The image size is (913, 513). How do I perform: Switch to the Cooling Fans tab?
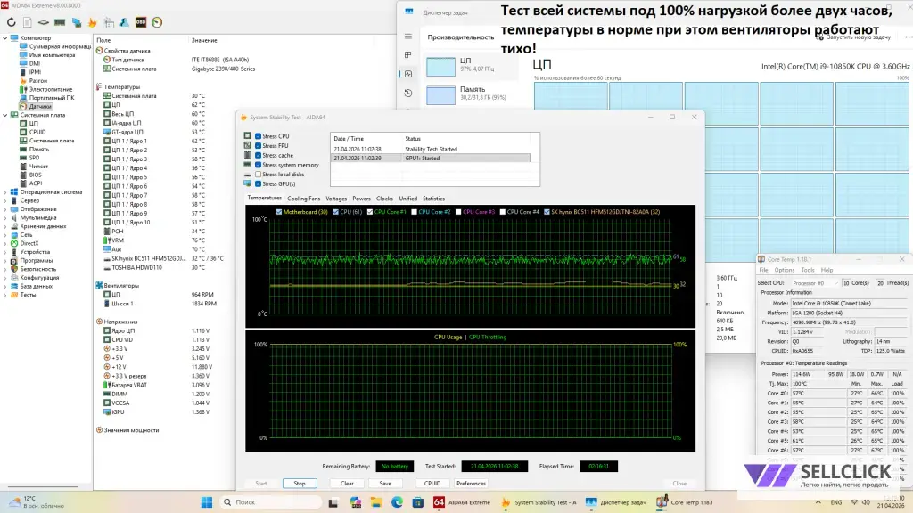[303, 199]
